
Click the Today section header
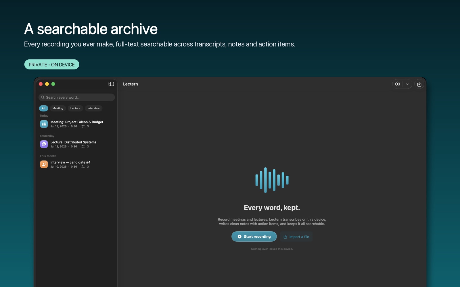tap(44, 116)
